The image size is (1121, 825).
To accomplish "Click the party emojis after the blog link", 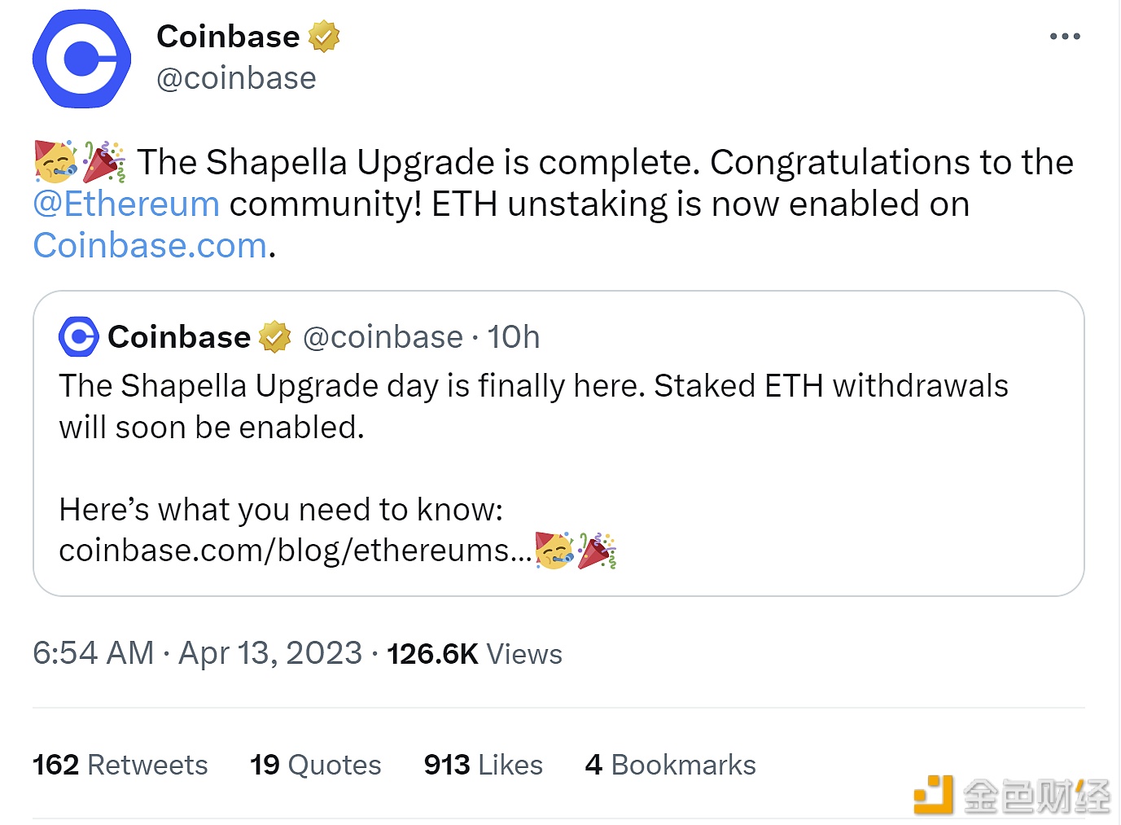I will 576,551.
